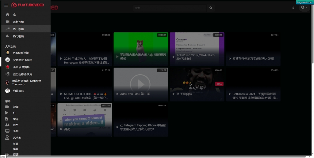Click the bar chart icon in sidebar

(8, 36)
